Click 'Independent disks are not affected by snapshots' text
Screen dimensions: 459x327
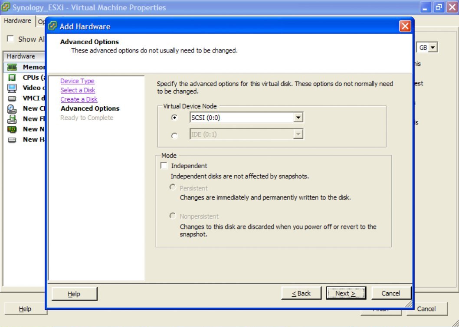(239, 176)
